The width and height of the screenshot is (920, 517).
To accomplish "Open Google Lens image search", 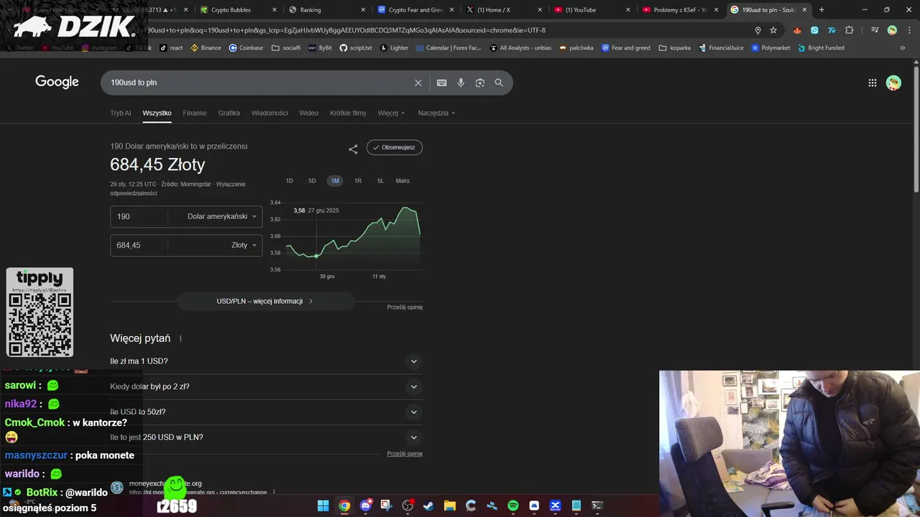I will tap(480, 83).
